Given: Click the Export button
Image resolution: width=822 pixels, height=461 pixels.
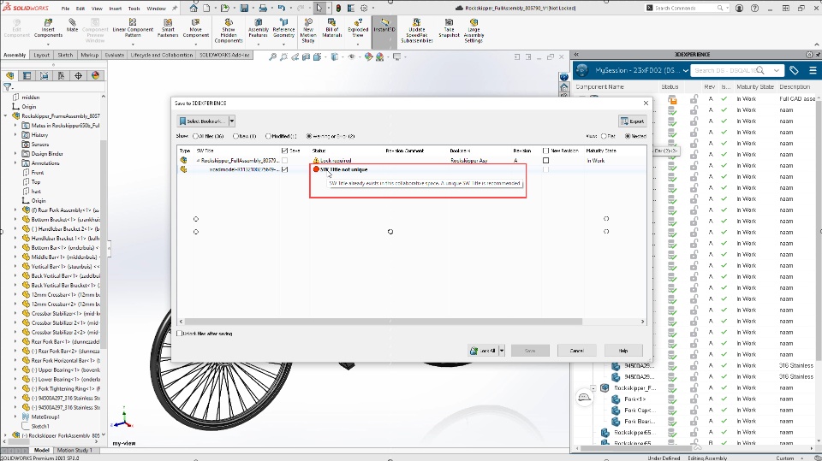Looking at the screenshot, I should click(632, 121).
